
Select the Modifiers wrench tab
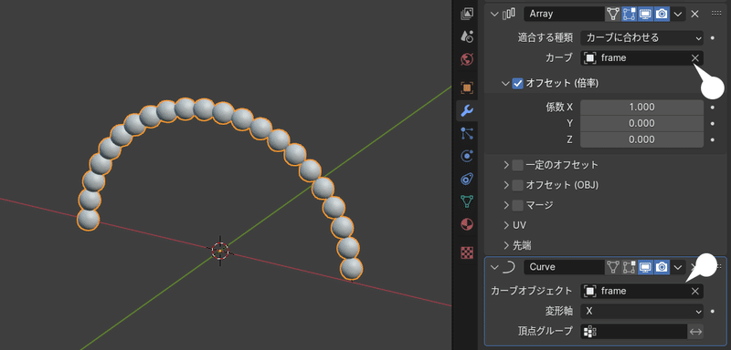[x=467, y=110]
